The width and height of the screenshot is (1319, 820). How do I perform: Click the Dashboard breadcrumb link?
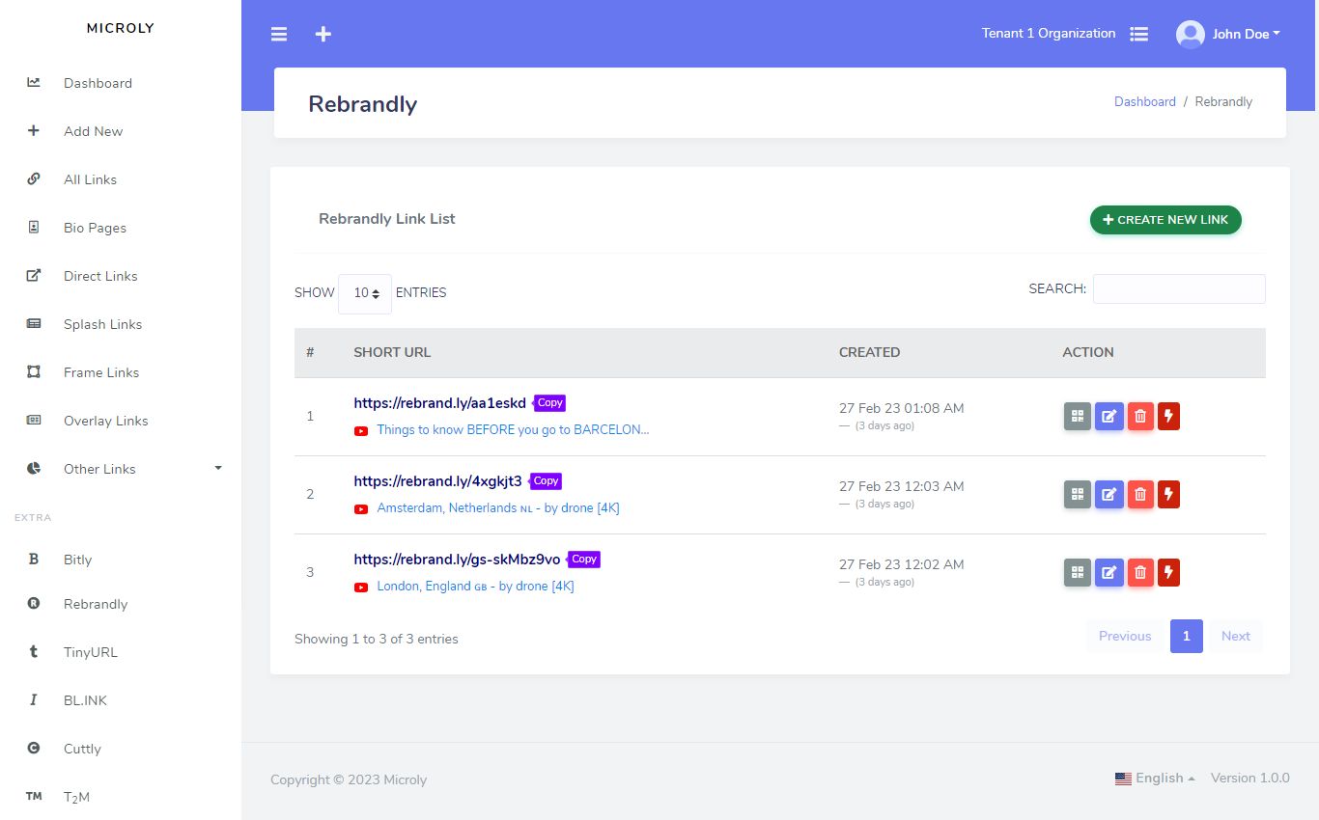tap(1144, 101)
